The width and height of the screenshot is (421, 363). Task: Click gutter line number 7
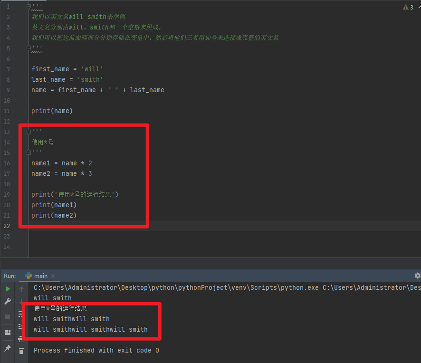(x=9, y=69)
